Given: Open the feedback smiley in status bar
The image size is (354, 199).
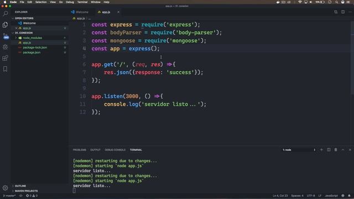Looking at the screenshot, I should 343,196.
